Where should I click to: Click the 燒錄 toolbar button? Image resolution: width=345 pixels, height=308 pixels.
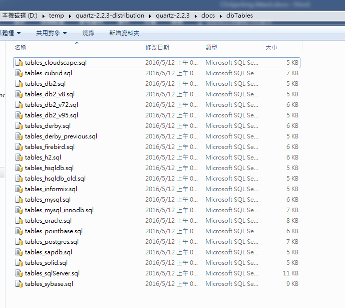pyautogui.click(x=88, y=33)
